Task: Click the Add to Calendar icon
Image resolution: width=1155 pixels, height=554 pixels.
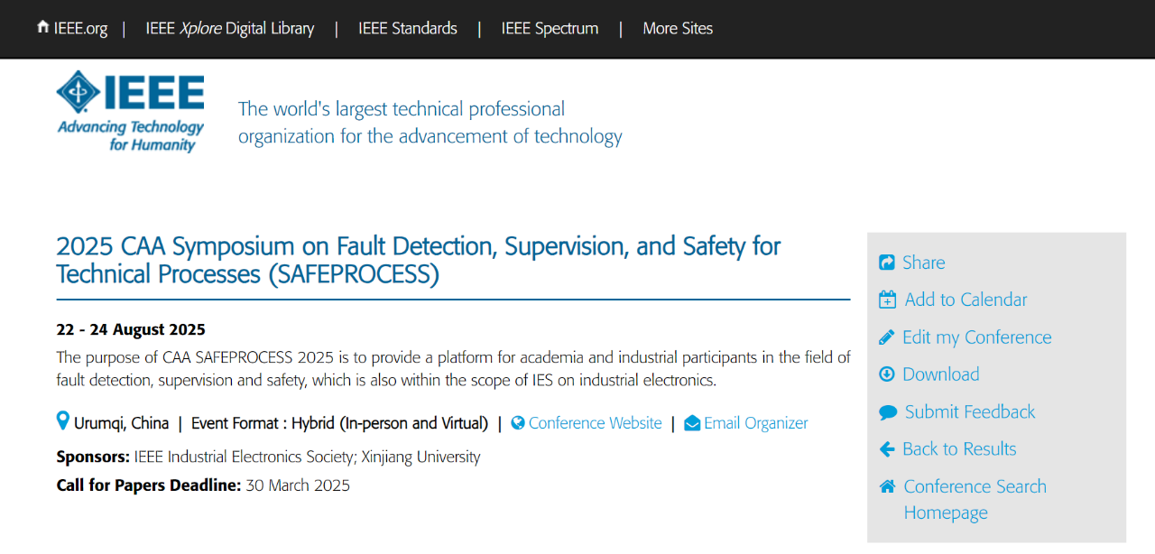Action: click(887, 300)
